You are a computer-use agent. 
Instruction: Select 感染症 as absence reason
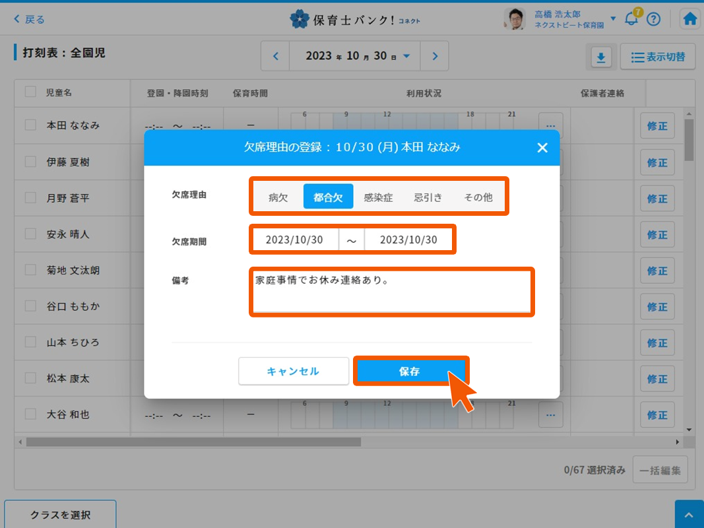378,197
